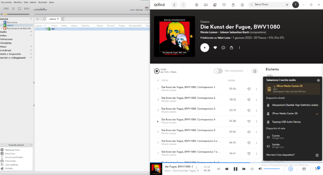Open Cloudplay section in JRiver

click(6, 43)
